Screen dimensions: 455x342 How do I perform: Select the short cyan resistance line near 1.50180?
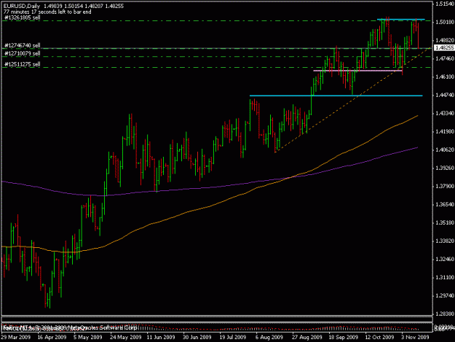[x=400, y=20]
